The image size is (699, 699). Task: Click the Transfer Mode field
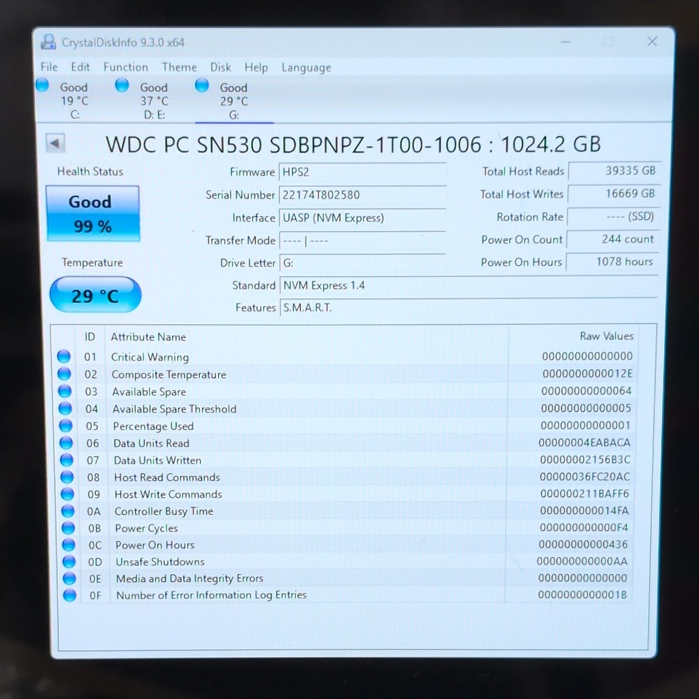[x=362, y=240]
